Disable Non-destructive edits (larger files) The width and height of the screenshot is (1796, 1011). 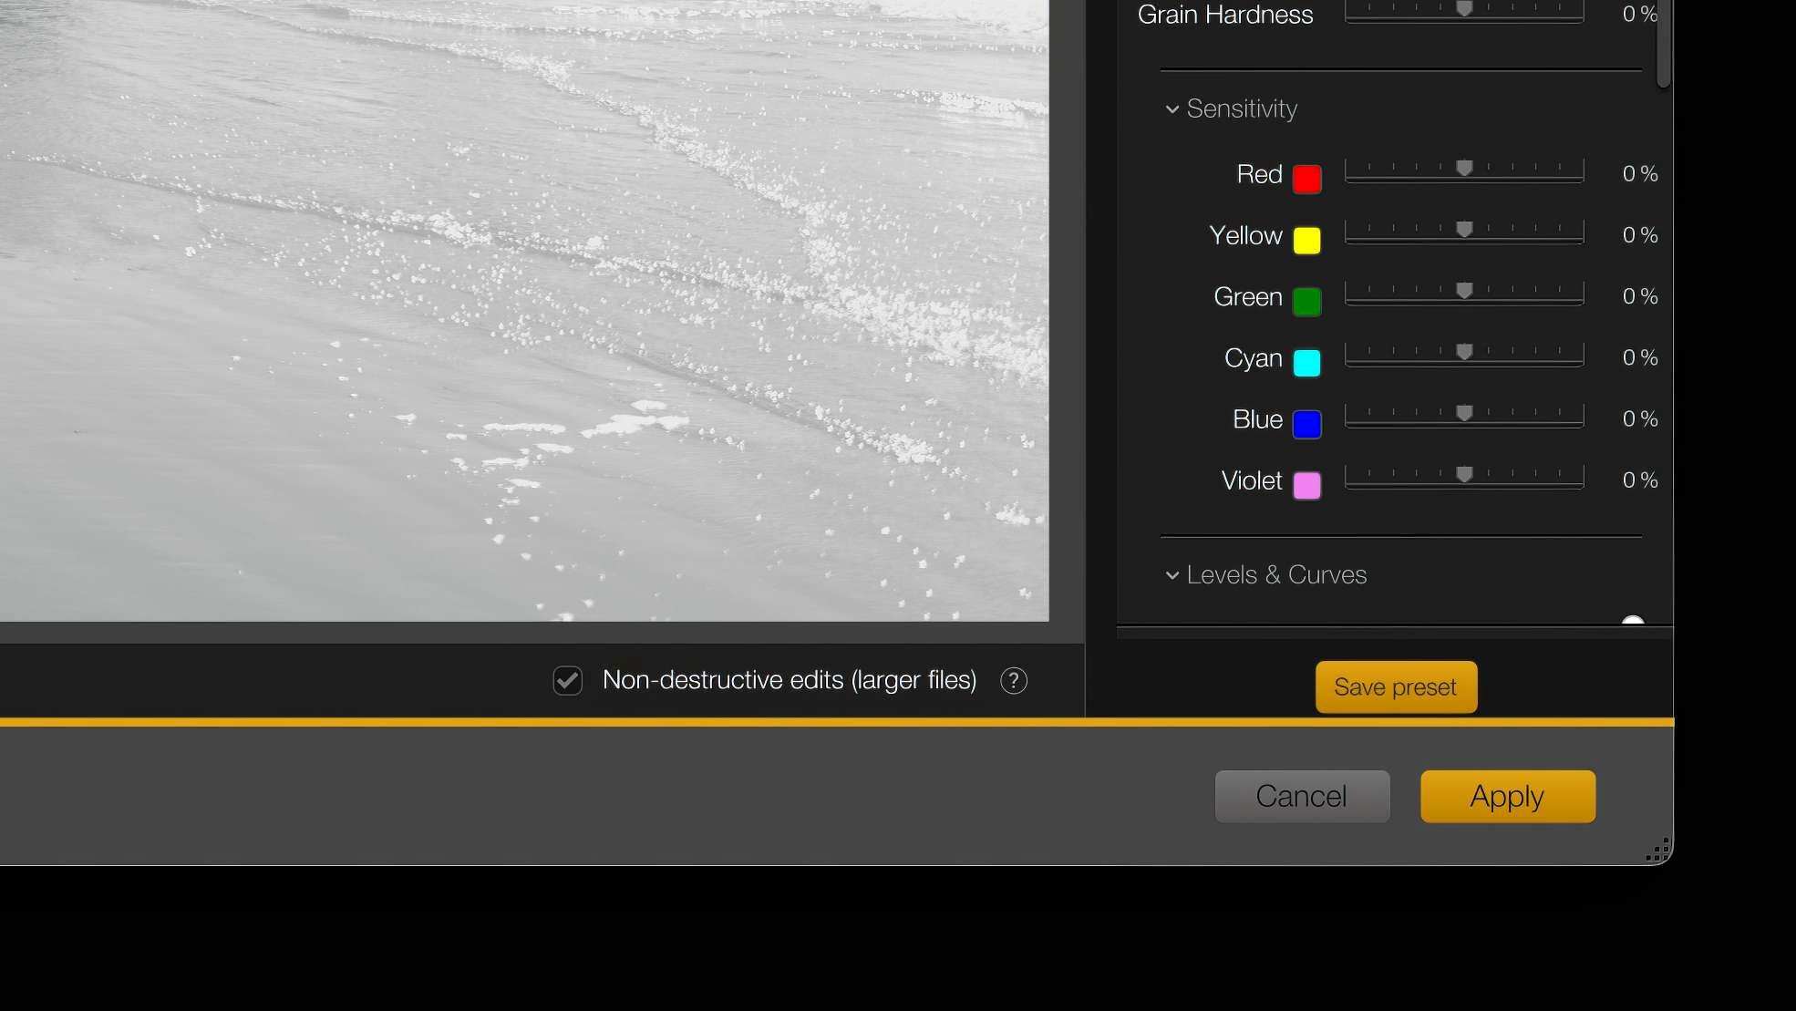[x=567, y=680]
